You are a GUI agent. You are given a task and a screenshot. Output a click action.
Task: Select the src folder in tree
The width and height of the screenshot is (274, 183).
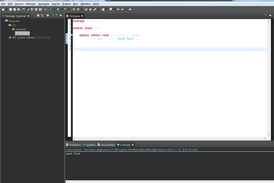tap(14, 25)
